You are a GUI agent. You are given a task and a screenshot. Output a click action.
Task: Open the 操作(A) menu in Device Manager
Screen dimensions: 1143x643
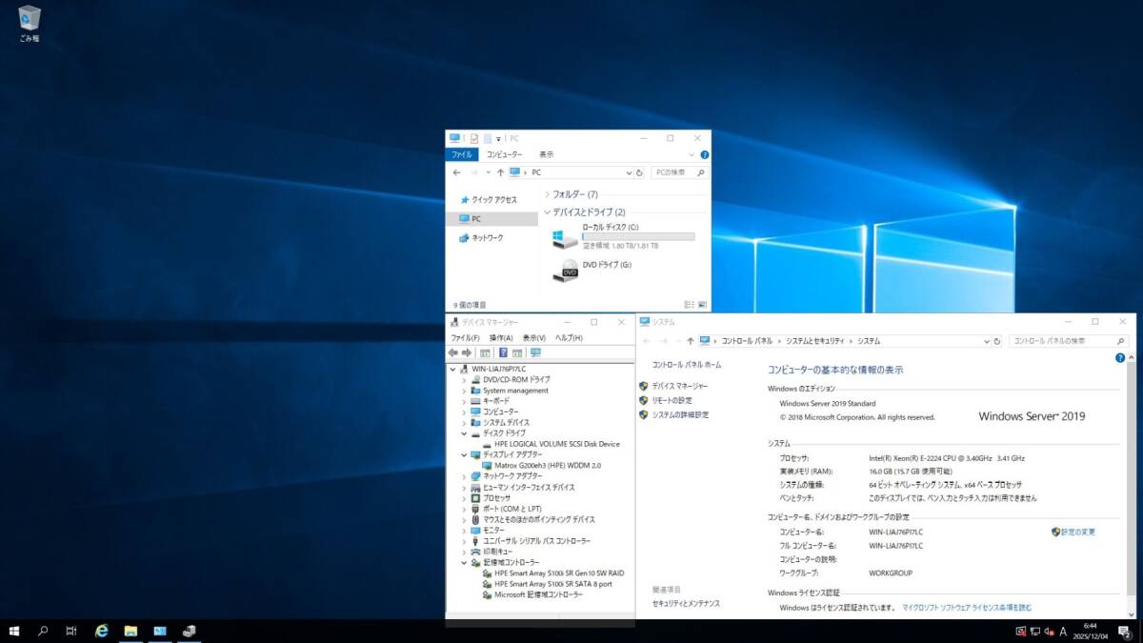(501, 338)
